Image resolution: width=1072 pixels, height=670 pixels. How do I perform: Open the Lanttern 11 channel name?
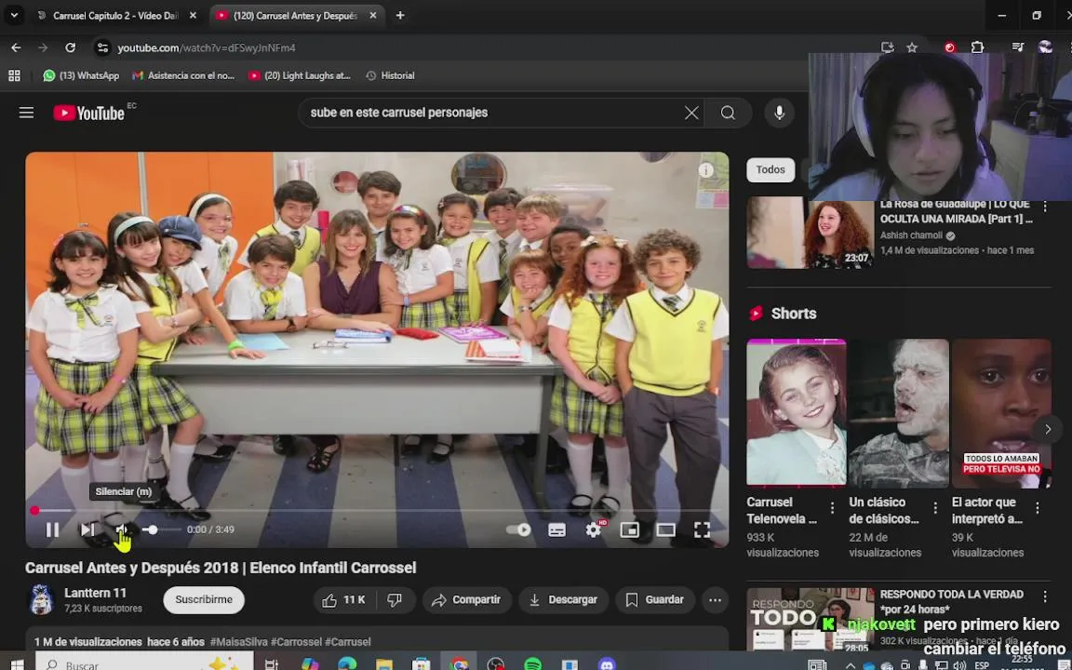coord(95,593)
